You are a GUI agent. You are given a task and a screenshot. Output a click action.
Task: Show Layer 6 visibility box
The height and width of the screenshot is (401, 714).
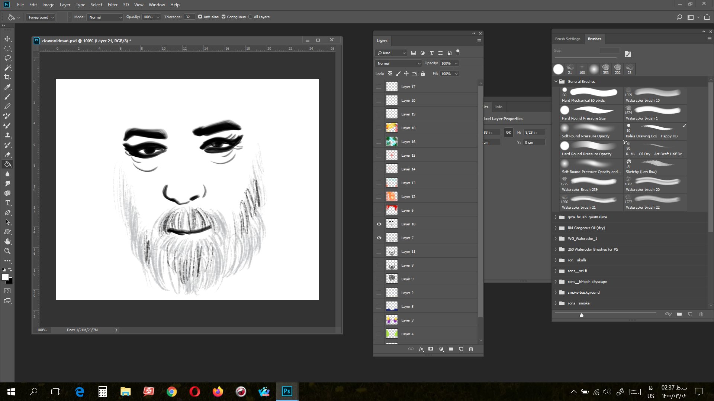tap(379, 210)
